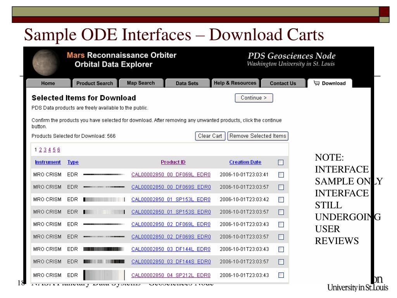This screenshot has height=298, width=397.
Task: Open product link CAL00002850_03_DF144L_EDR0
Action: 171,249
